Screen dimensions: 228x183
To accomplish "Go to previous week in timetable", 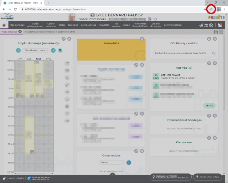I will click(19, 50).
